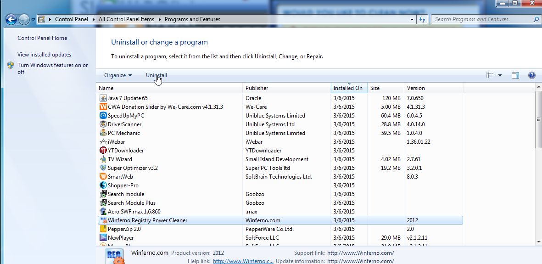
Task: Sort by the Name column header
Action: pos(169,88)
